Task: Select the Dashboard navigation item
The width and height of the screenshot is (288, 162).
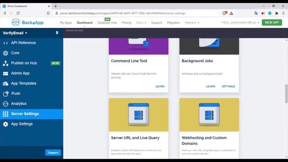Action: pyautogui.click(x=85, y=22)
